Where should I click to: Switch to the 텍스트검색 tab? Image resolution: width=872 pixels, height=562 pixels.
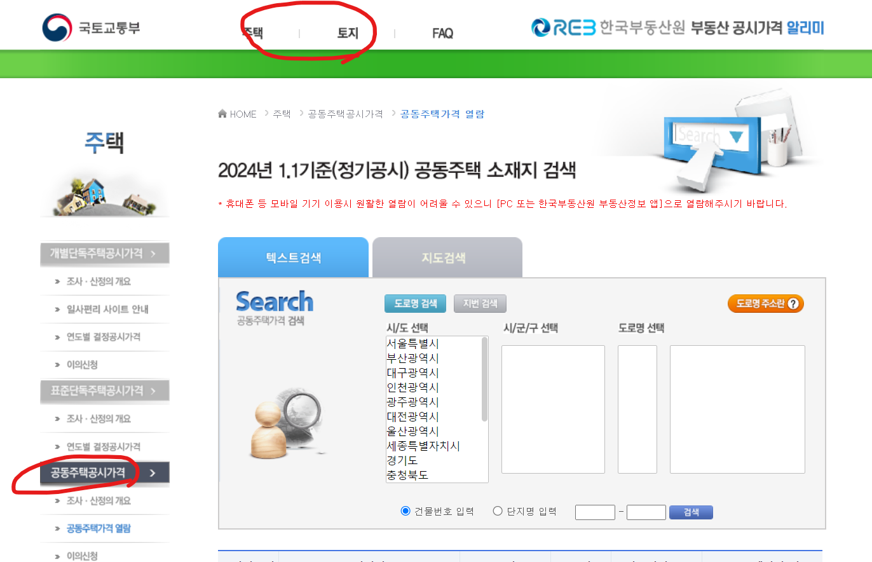pos(293,257)
